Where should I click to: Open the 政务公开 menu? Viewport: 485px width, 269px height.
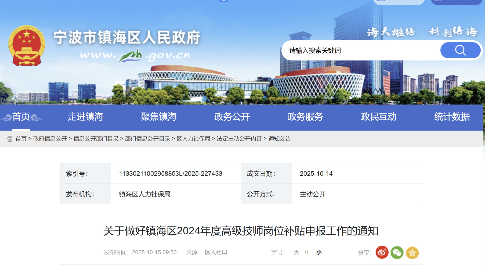(232, 117)
